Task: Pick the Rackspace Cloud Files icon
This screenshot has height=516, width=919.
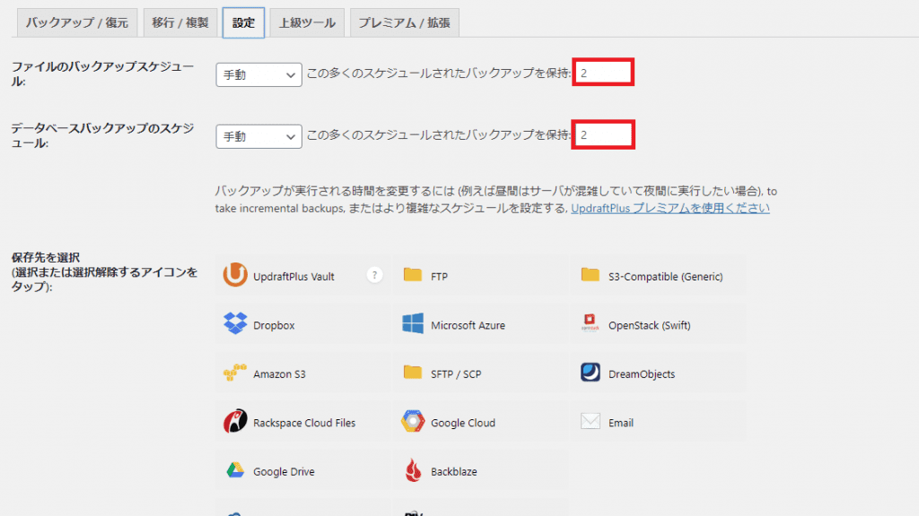Action: tap(235, 422)
